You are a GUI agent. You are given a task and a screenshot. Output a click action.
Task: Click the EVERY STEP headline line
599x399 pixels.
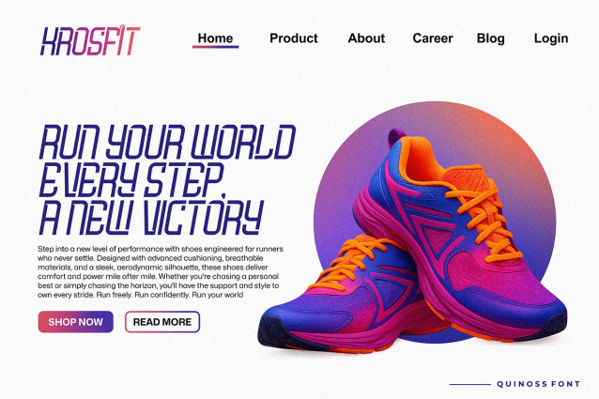(x=131, y=179)
